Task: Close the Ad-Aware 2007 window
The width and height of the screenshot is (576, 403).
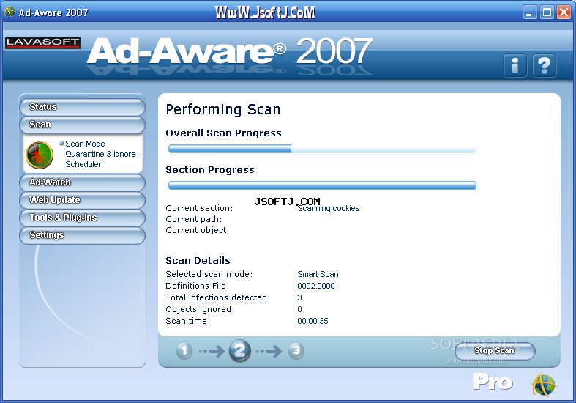Action: click(x=564, y=12)
